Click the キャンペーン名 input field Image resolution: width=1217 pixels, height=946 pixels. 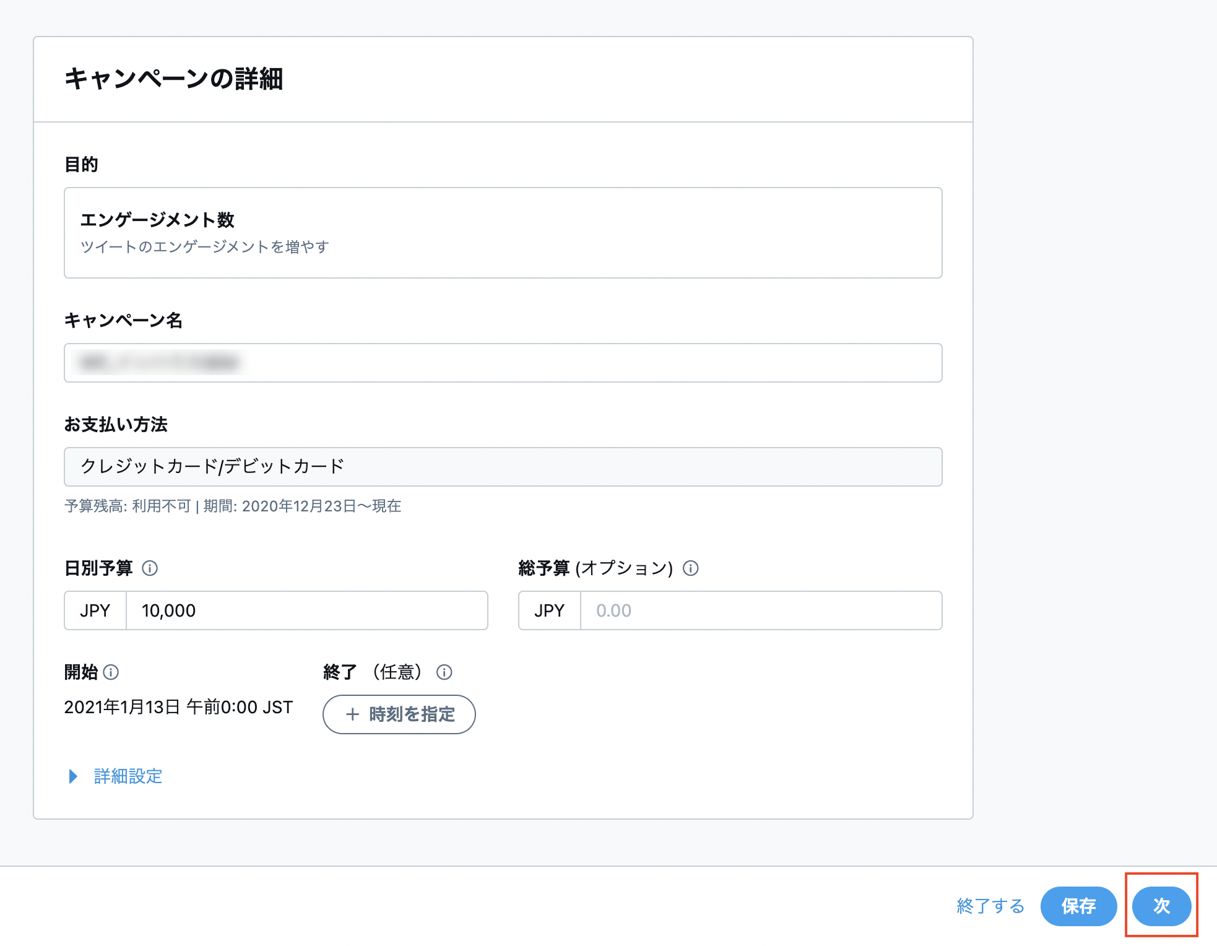click(x=503, y=363)
